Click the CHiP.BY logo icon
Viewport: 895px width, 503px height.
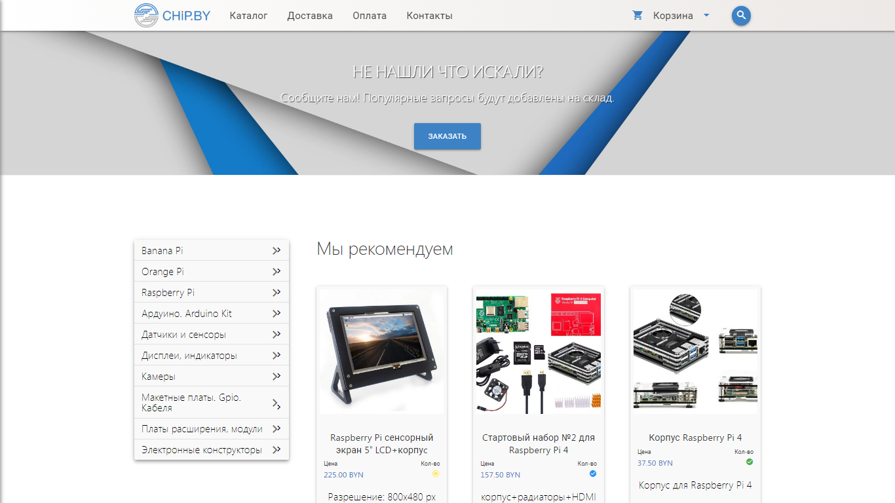tap(146, 15)
